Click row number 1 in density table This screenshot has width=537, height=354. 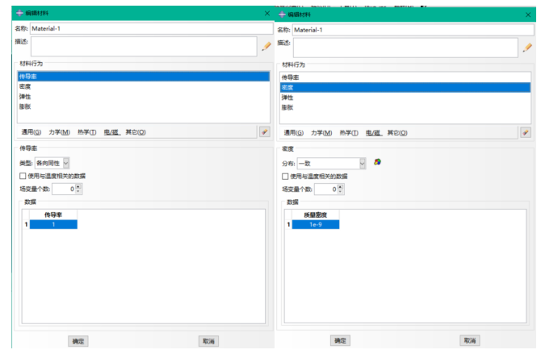pyautogui.click(x=288, y=224)
